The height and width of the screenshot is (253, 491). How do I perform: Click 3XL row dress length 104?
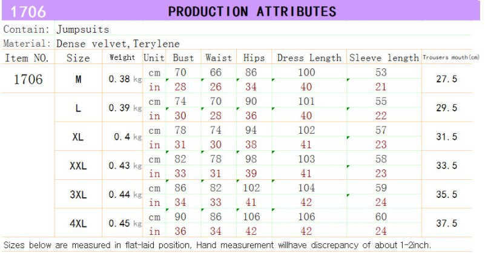pos(306,187)
